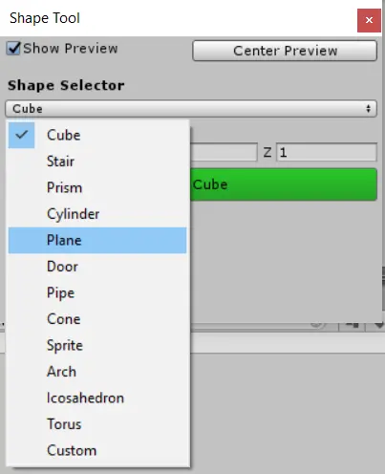This screenshot has height=474, width=385.
Task: Click the Center Preview button
Action: [285, 51]
